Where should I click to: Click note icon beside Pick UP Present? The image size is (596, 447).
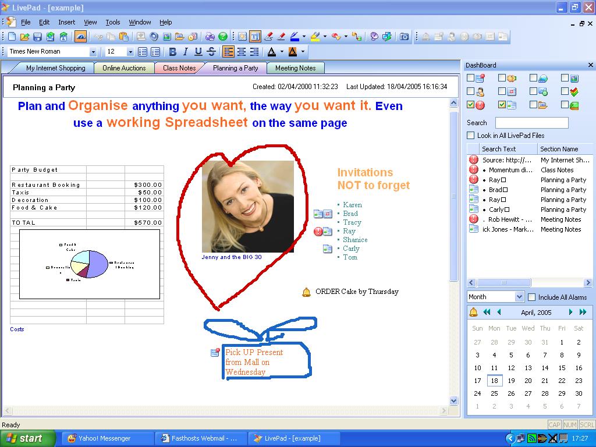[x=215, y=352]
